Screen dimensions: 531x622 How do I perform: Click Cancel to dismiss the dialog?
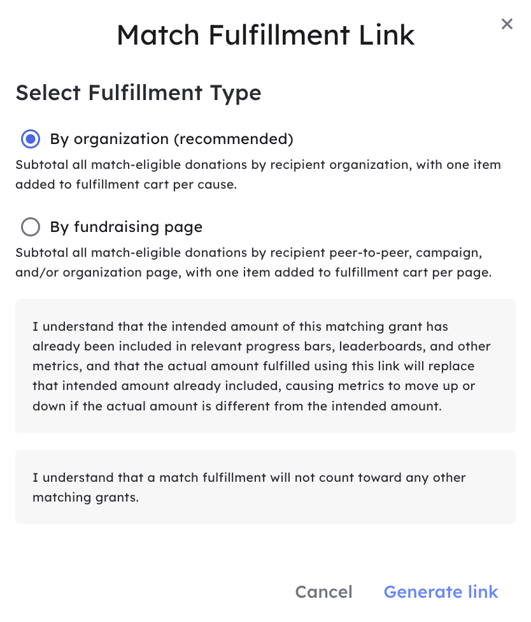[323, 592]
